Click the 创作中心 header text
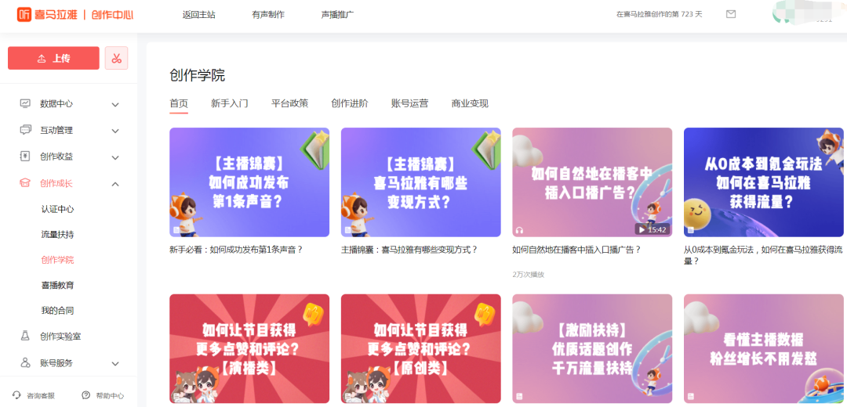 112,15
